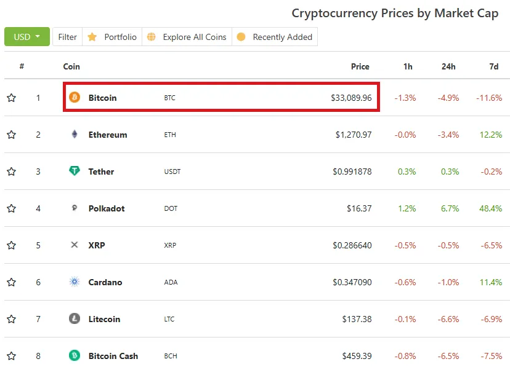Click the ETH ticker symbol
The width and height of the screenshot is (510, 367).
170,135
